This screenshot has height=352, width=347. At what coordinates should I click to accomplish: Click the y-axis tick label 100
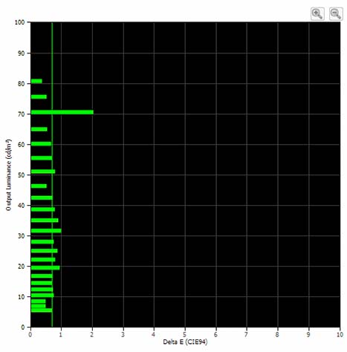pyautogui.click(x=20, y=22)
